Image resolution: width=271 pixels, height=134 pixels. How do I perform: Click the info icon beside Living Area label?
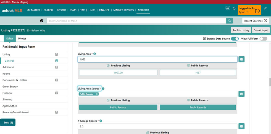(94, 54)
